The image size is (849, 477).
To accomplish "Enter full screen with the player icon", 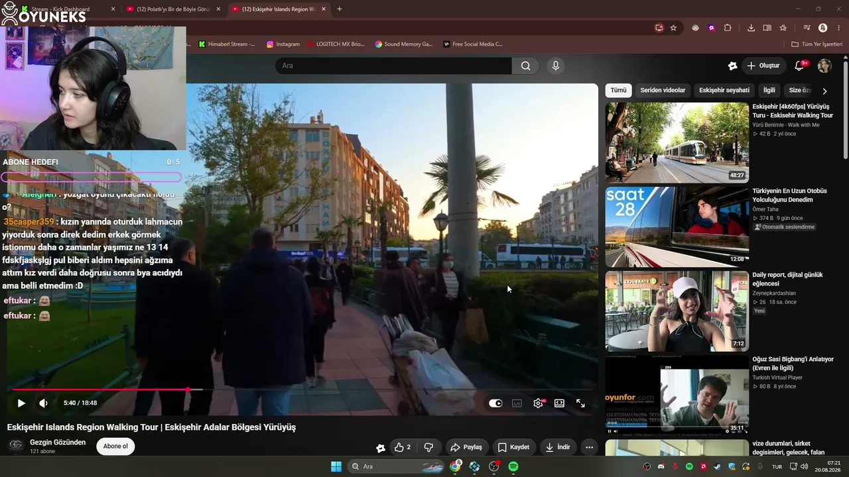I will click(x=580, y=403).
